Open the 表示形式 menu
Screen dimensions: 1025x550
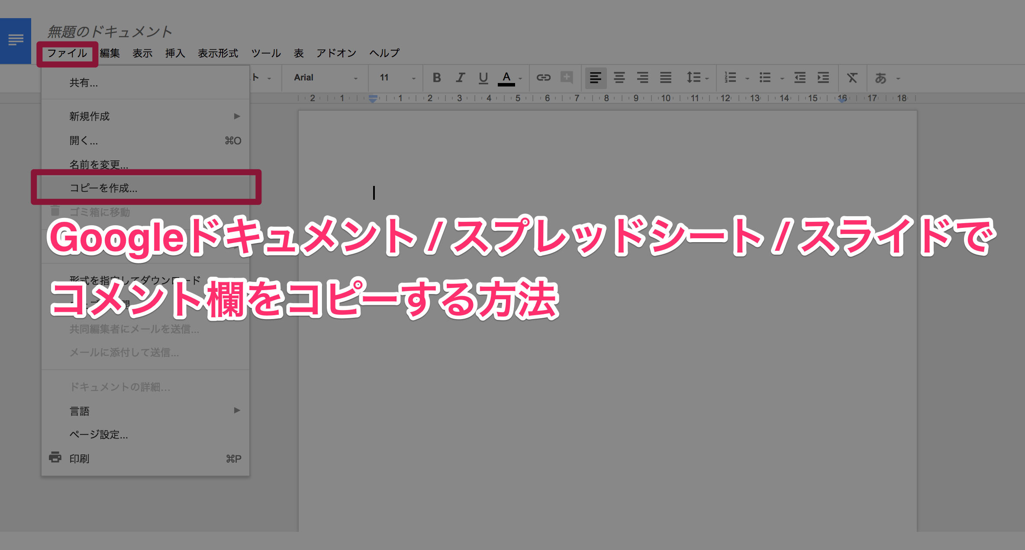[x=218, y=53]
